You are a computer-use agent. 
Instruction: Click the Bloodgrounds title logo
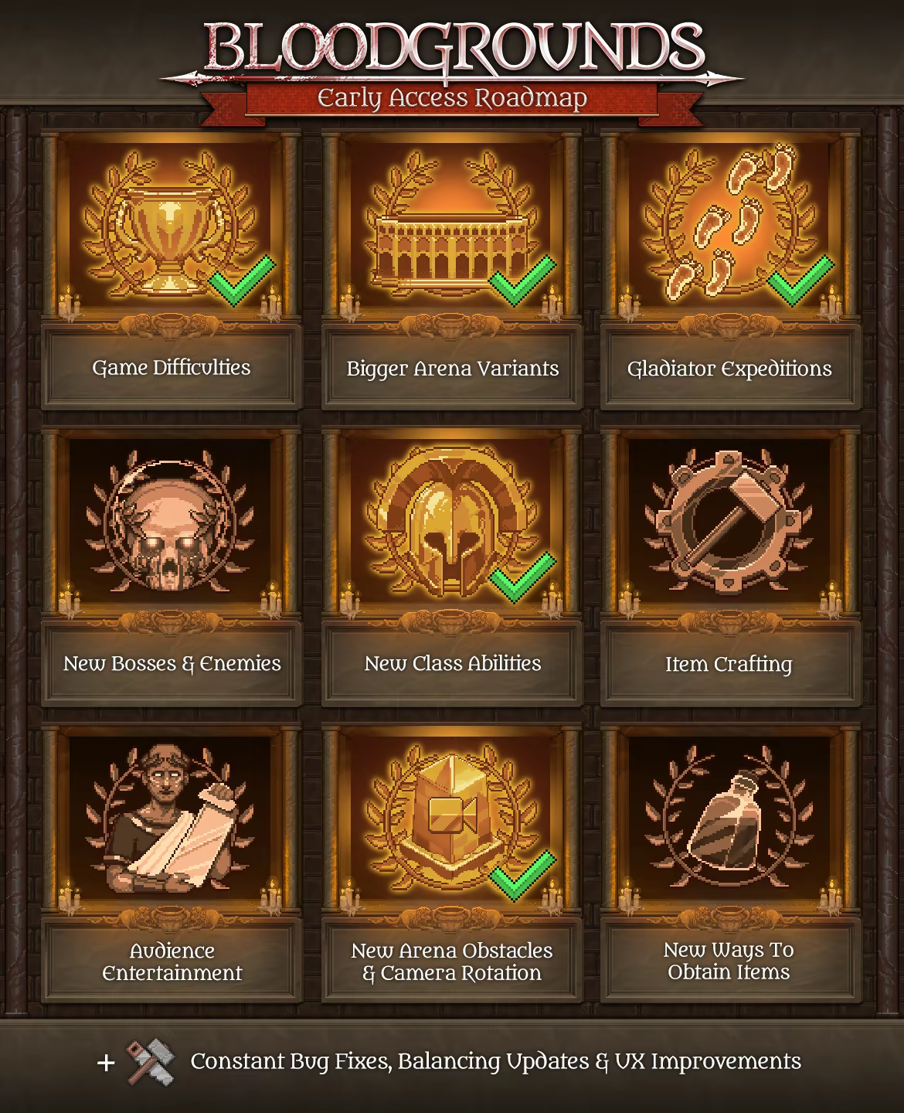click(454, 48)
